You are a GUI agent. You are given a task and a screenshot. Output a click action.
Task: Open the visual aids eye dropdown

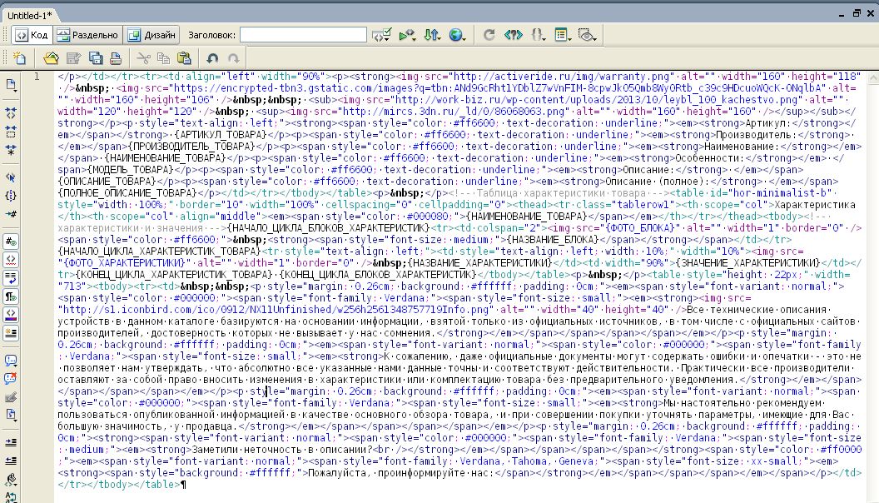[587, 35]
